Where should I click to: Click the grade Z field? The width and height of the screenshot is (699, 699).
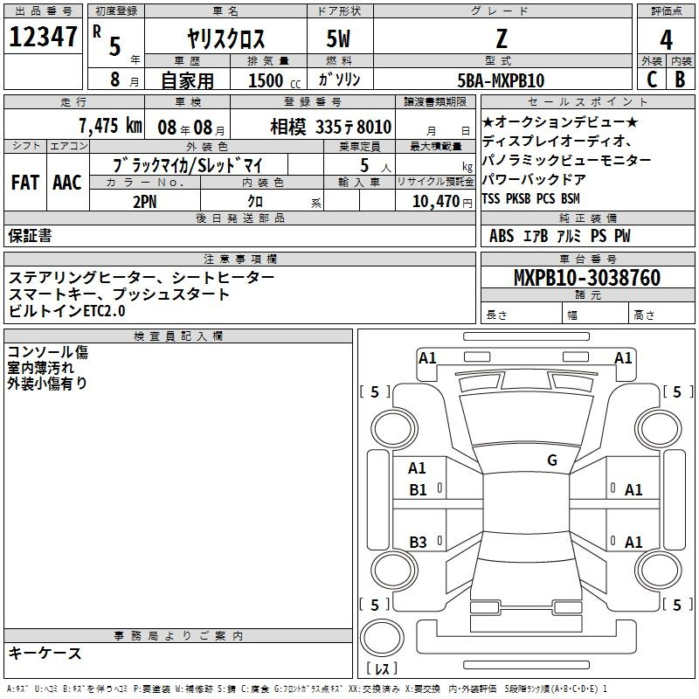click(x=501, y=39)
